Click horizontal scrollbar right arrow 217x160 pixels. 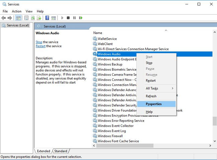[210, 145]
